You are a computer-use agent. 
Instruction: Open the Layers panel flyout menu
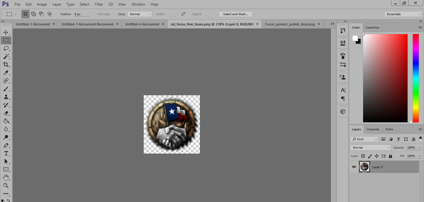420,129
